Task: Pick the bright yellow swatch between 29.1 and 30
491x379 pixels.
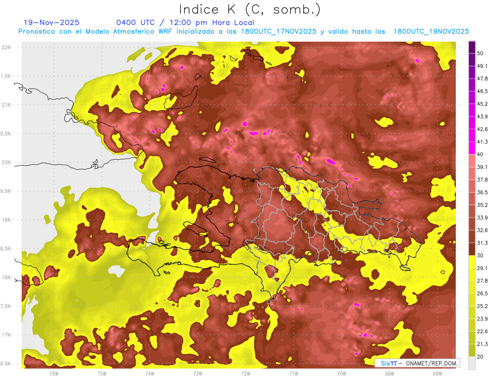Action: click(472, 262)
